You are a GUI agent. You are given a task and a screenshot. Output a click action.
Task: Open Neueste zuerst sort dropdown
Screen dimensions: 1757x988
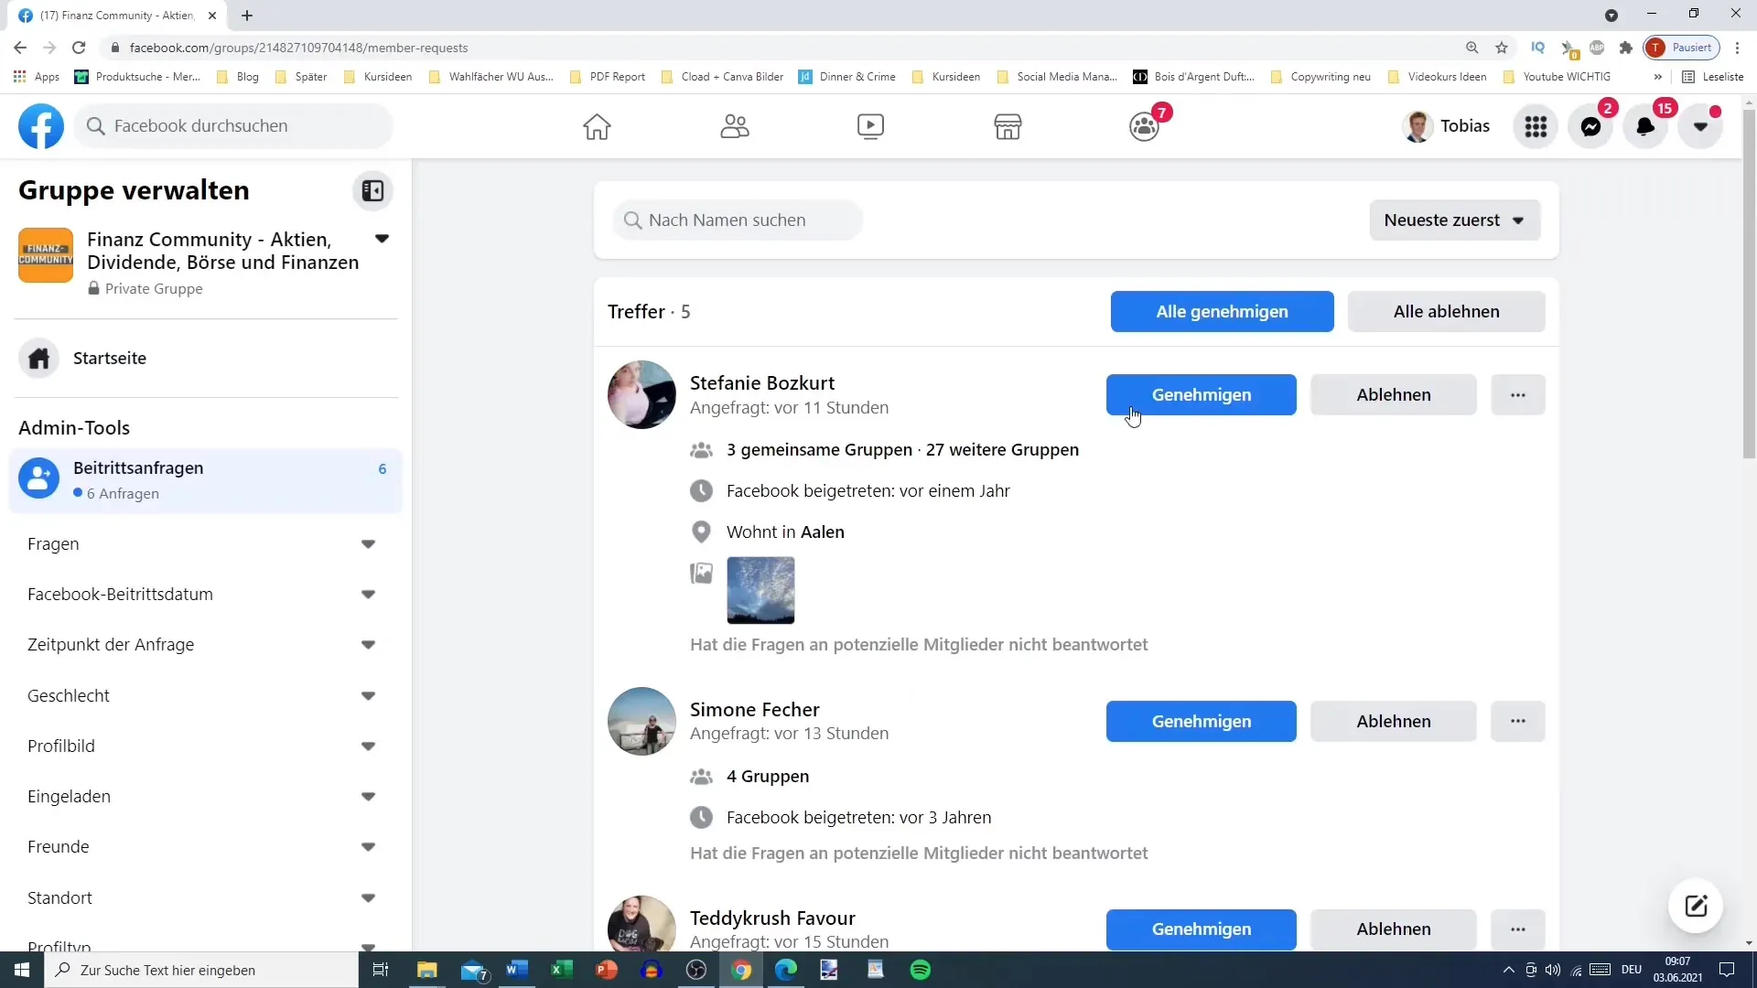coord(1455,220)
